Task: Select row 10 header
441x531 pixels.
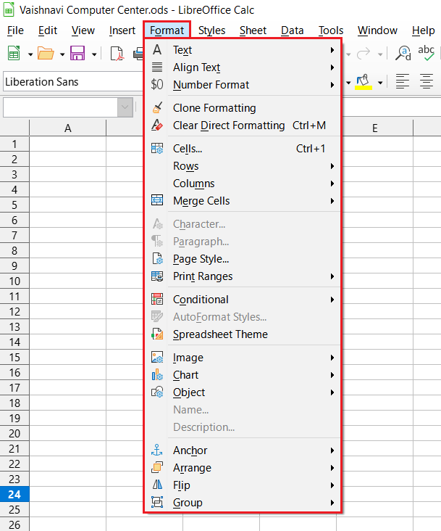Action: click(x=14, y=281)
